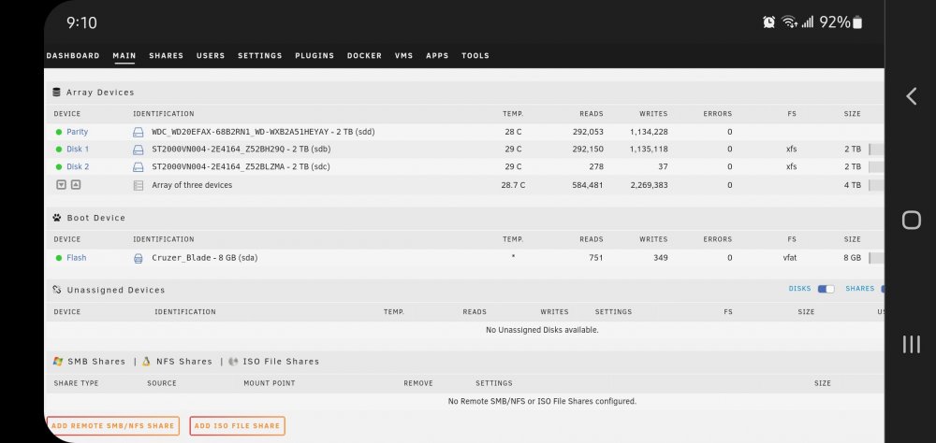The image size is (936, 443).
Task: Click the Disk 1 drive icon
Action: tap(138, 149)
